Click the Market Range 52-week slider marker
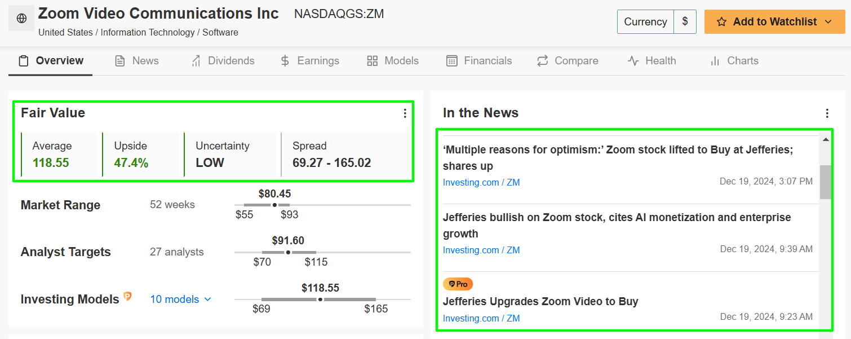This screenshot has width=851, height=339. click(274, 205)
